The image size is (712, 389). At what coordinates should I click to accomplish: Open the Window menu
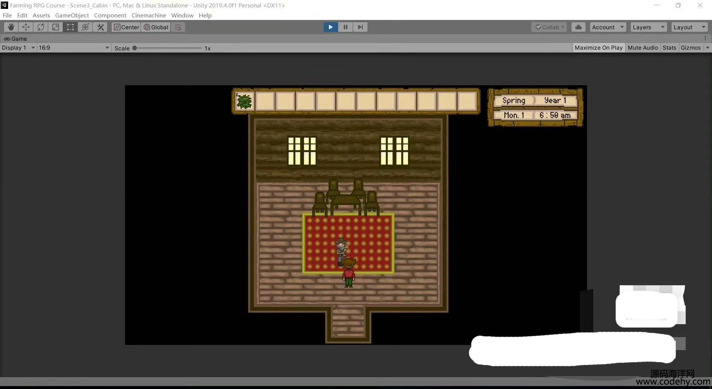pyautogui.click(x=182, y=15)
